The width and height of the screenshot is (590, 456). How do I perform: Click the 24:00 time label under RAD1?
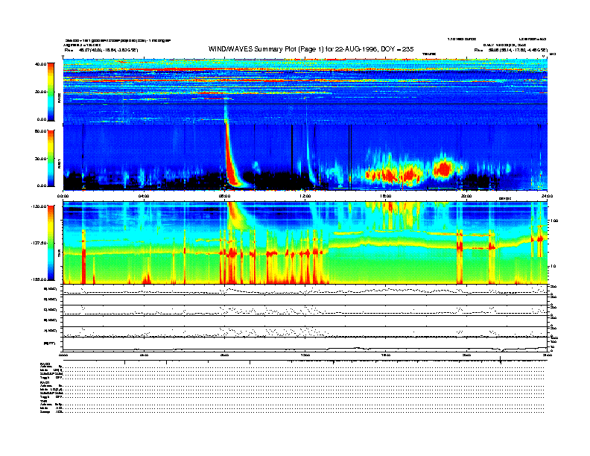coord(547,196)
